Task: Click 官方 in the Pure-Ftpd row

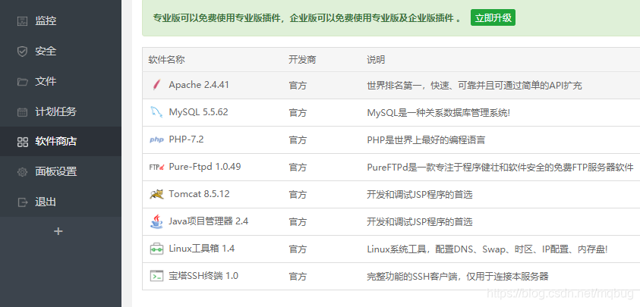Action: [298, 168]
